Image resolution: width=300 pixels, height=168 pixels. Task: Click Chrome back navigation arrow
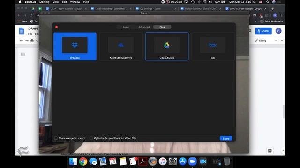[19, 15]
